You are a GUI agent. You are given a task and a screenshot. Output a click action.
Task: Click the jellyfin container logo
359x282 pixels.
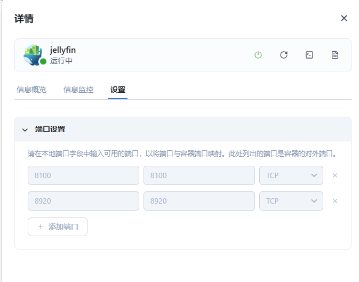[x=33, y=55]
